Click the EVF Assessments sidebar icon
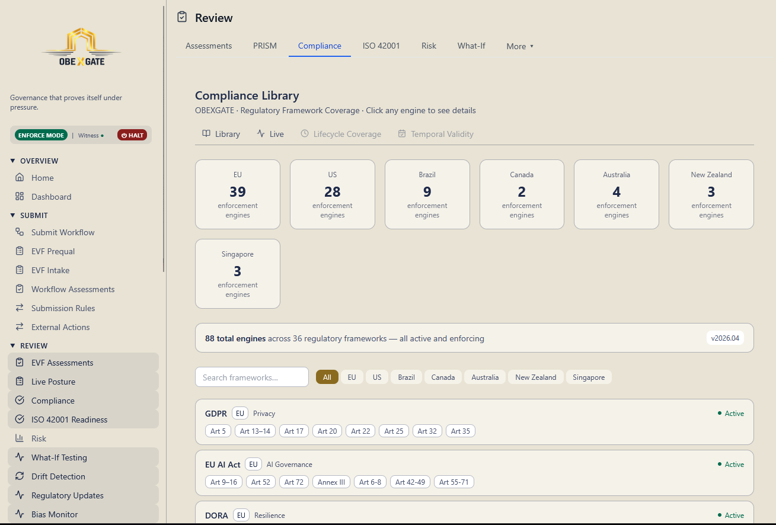Image resolution: width=776 pixels, height=525 pixels. [20, 363]
